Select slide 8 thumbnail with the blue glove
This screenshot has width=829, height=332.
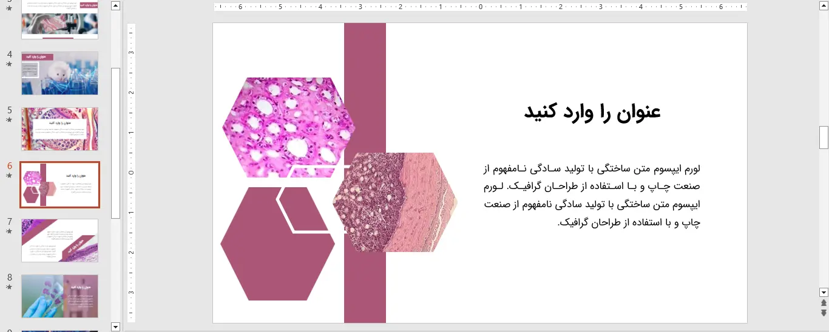click(x=59, y=296)
